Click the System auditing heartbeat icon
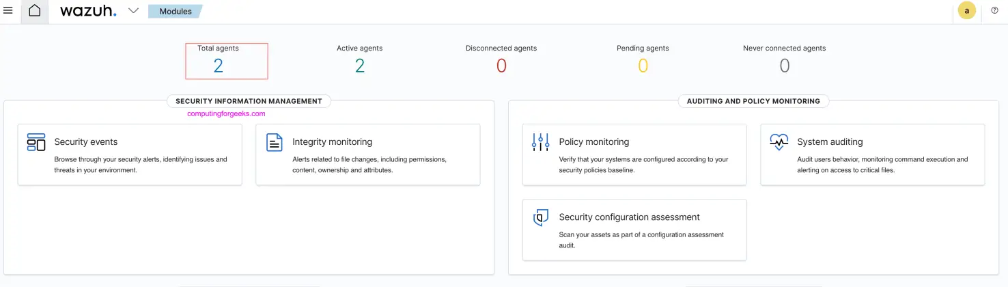This screenshot has height=287, width=1008. pyautogui.click(x=779, y=142)
